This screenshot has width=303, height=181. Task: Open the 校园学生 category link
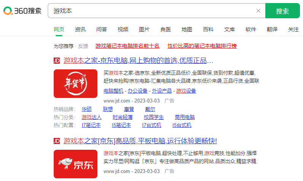[154, 117]
